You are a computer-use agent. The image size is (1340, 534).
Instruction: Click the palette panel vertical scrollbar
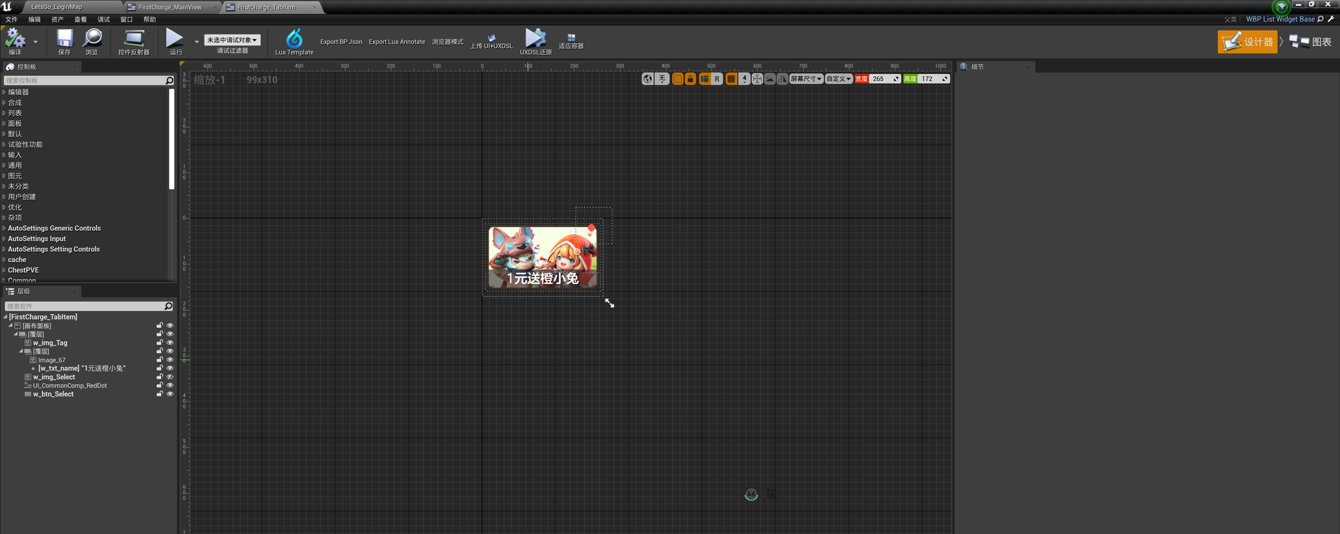coord(172,139)
